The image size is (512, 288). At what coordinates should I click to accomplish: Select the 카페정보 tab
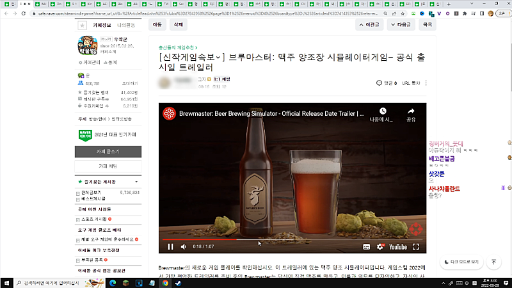click(x=102, y=25)
